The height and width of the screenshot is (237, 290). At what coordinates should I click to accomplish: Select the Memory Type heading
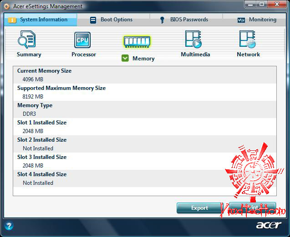point(35,105)
